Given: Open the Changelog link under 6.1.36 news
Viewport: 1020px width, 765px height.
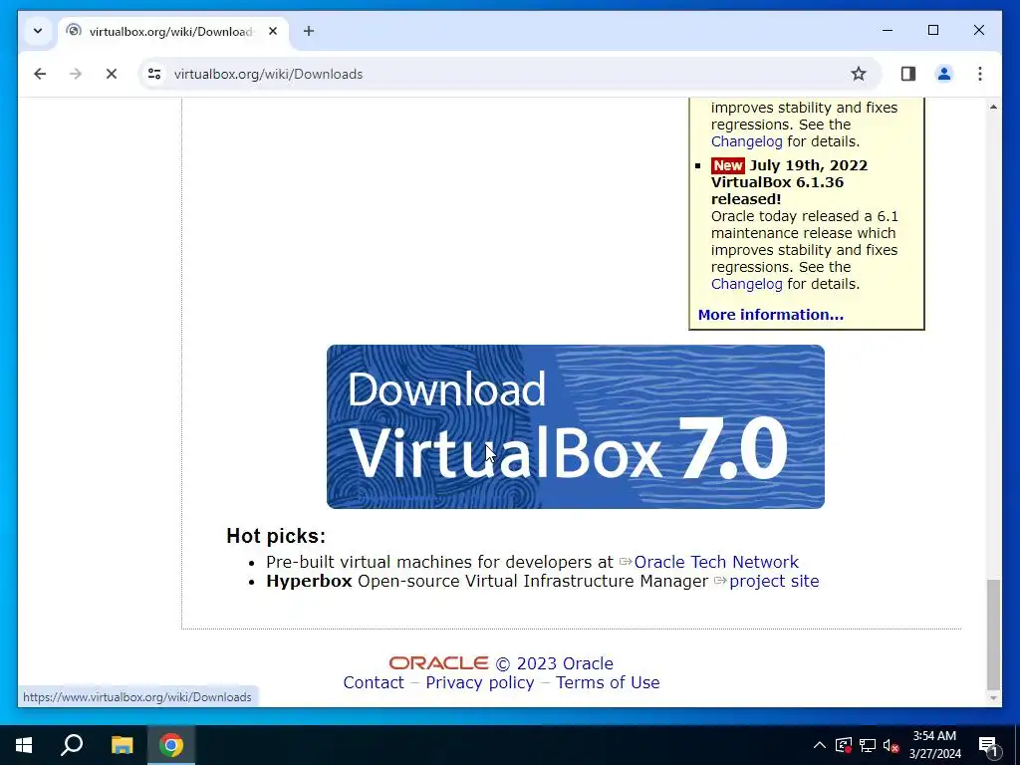Looking at the screenshot, I should tap(746, 284).
